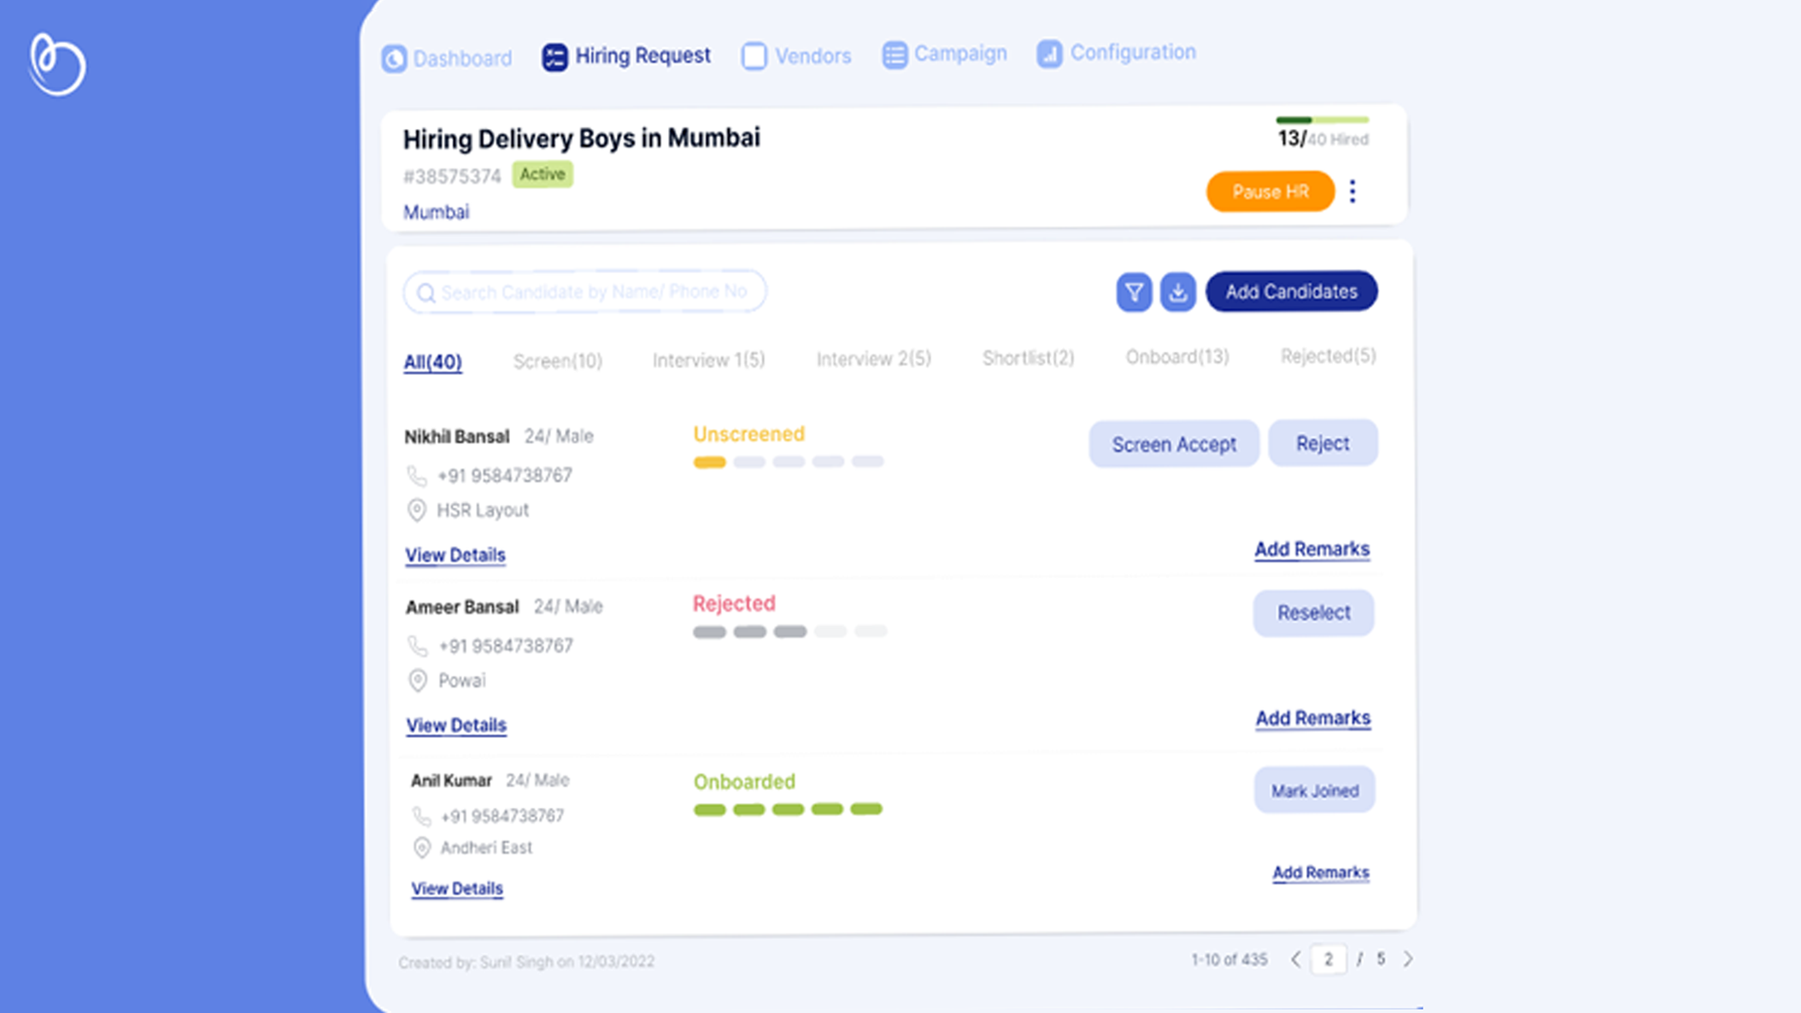1801x1013 pixels.
Task: Click the hired progress bar
Action: (x=1322, y=120)
